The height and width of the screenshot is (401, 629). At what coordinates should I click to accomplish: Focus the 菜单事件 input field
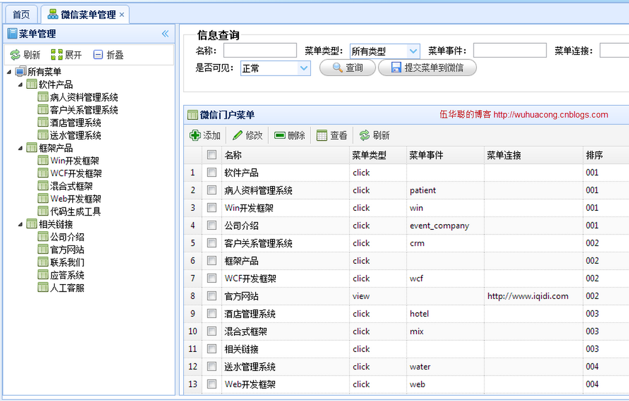coord(510,51)
